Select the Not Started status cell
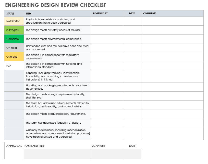The width and height of the screenshot is (208, 164). pos(14,21)
